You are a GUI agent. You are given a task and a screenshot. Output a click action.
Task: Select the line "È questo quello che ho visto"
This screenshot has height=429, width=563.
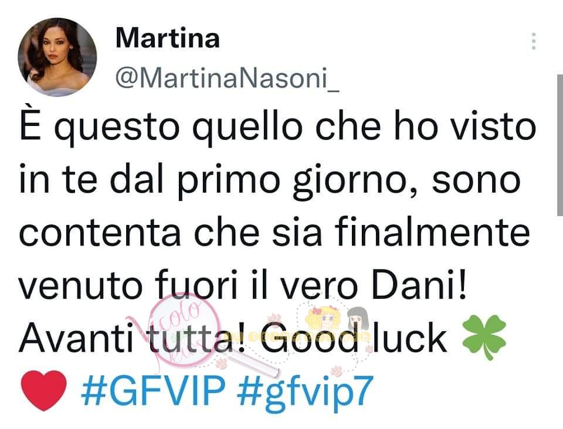277,127
